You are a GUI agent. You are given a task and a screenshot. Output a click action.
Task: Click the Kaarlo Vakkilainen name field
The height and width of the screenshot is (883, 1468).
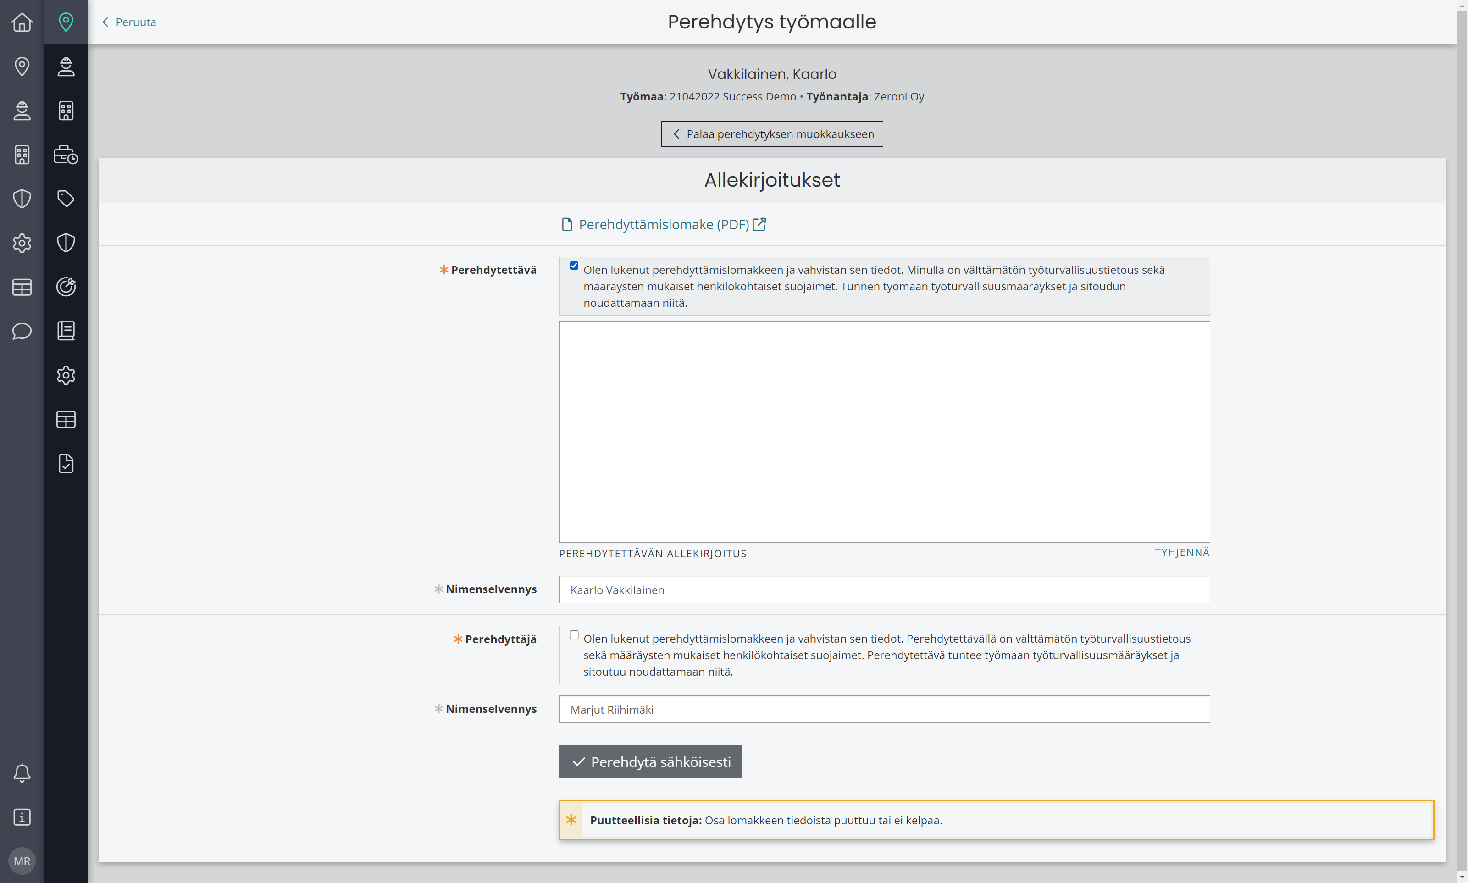885,589
